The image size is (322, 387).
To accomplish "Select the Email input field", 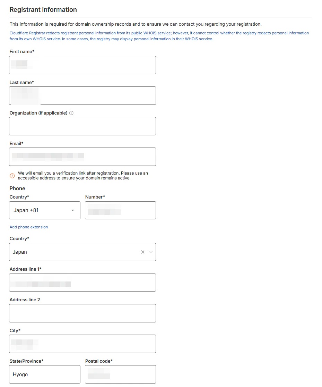I will point(82,157).
